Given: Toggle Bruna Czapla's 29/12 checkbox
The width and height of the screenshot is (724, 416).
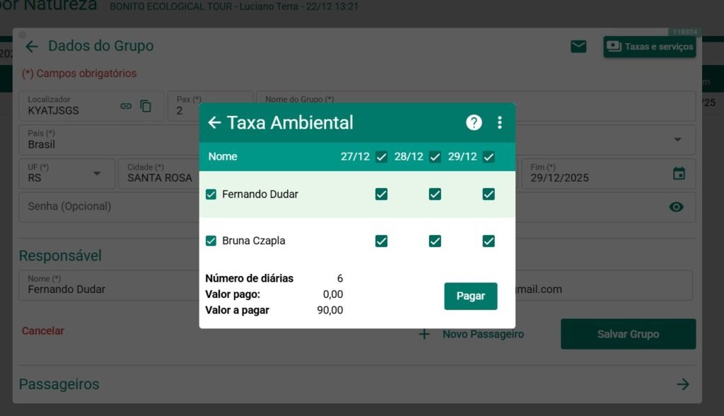Looking at the screenshot, I should [489, 241].
